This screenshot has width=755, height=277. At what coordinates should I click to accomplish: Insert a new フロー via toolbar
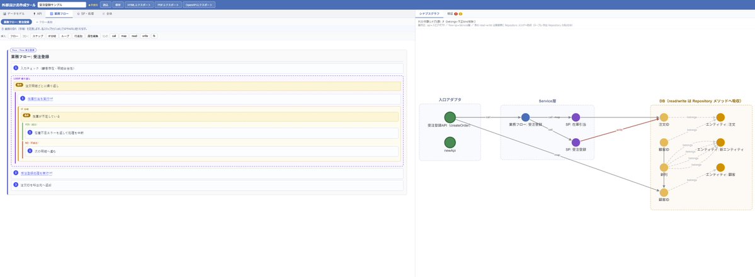point(14,36)
